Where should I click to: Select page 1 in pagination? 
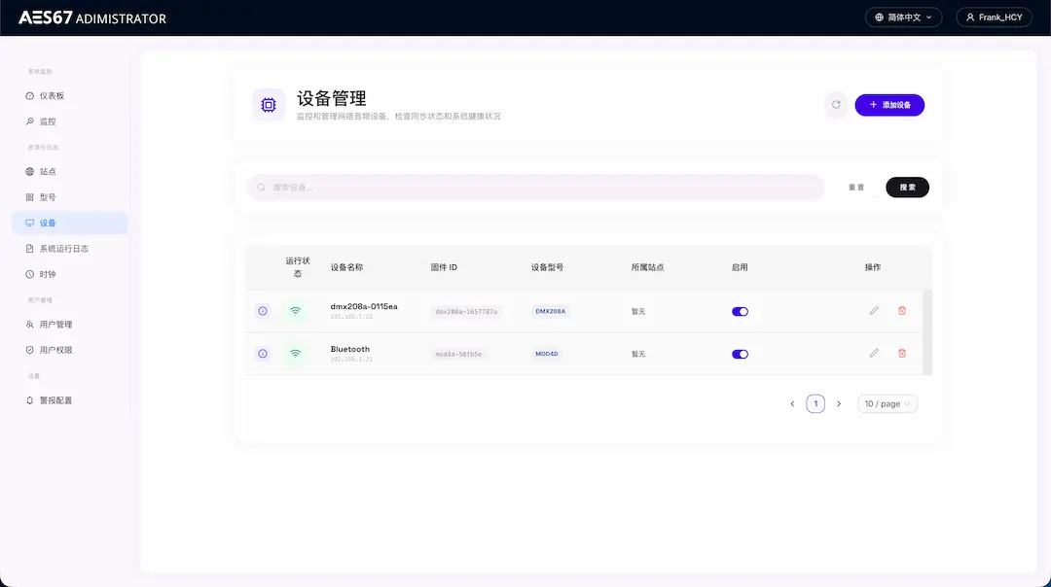[x=815, y=403]
